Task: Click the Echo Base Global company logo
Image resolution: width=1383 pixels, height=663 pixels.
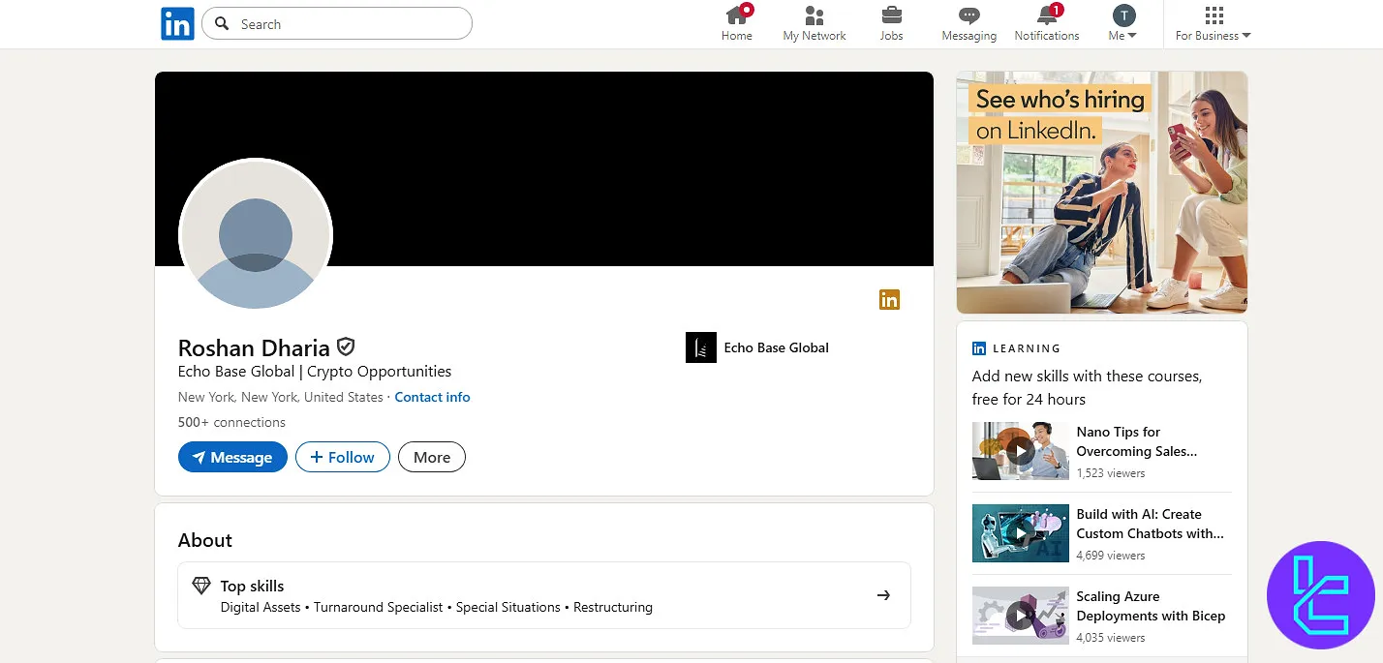Action: click(x=700, y=347)
